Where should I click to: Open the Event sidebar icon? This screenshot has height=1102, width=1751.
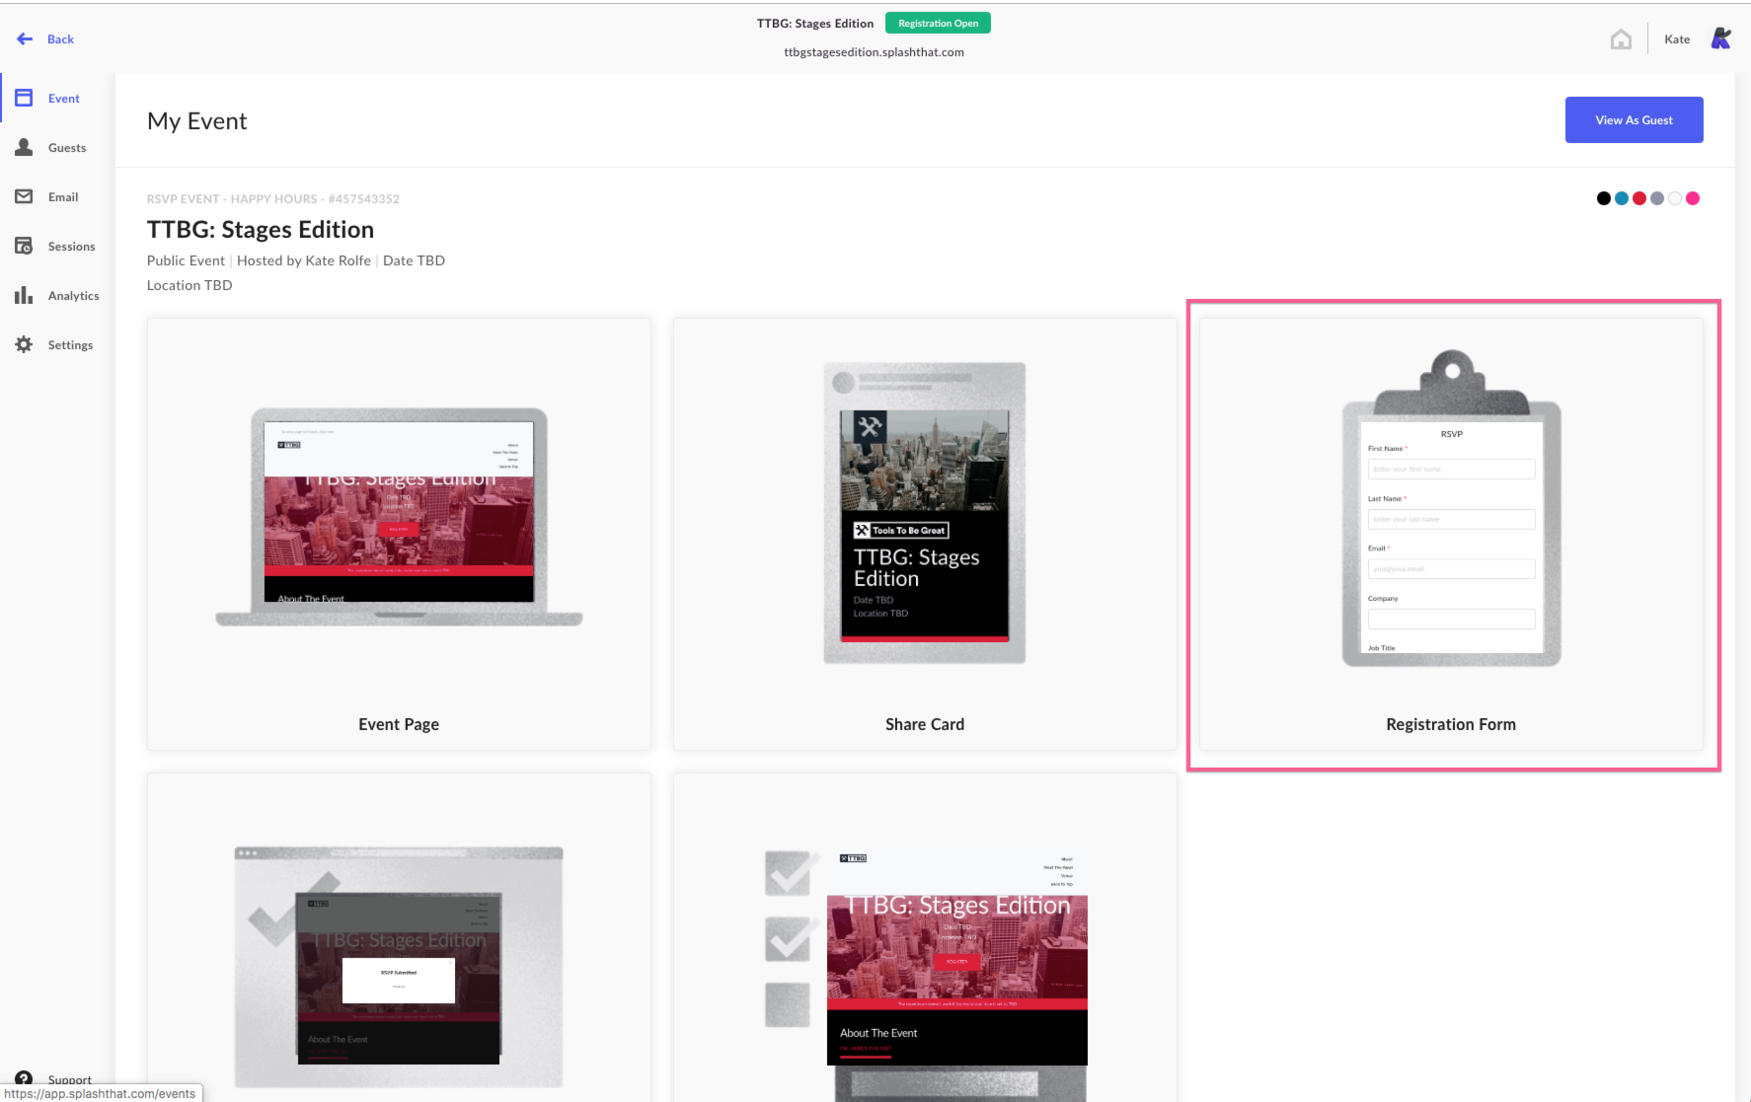click(24, 98)
